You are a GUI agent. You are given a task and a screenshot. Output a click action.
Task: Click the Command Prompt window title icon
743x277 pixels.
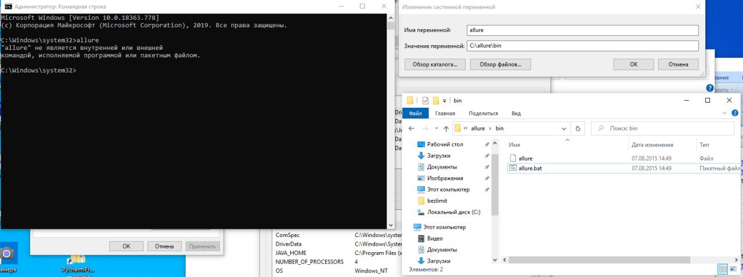point(8,6)
